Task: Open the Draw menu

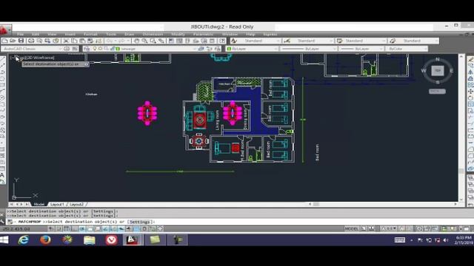Action: (129, 34)
